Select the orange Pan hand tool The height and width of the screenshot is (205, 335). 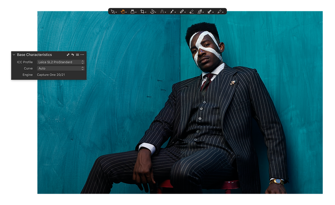coord(123,12)
